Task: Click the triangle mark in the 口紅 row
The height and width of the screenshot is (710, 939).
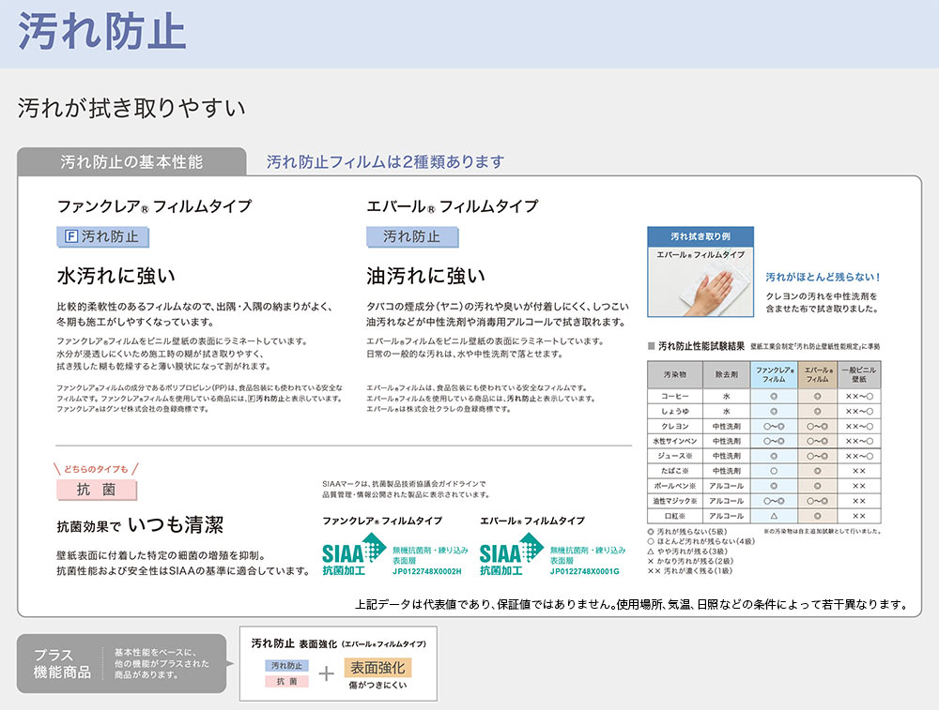Action: [774, 516]
